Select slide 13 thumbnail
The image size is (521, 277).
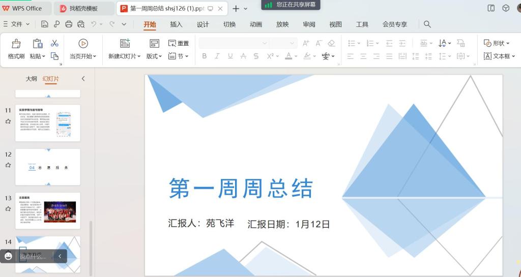click(48, 210)
